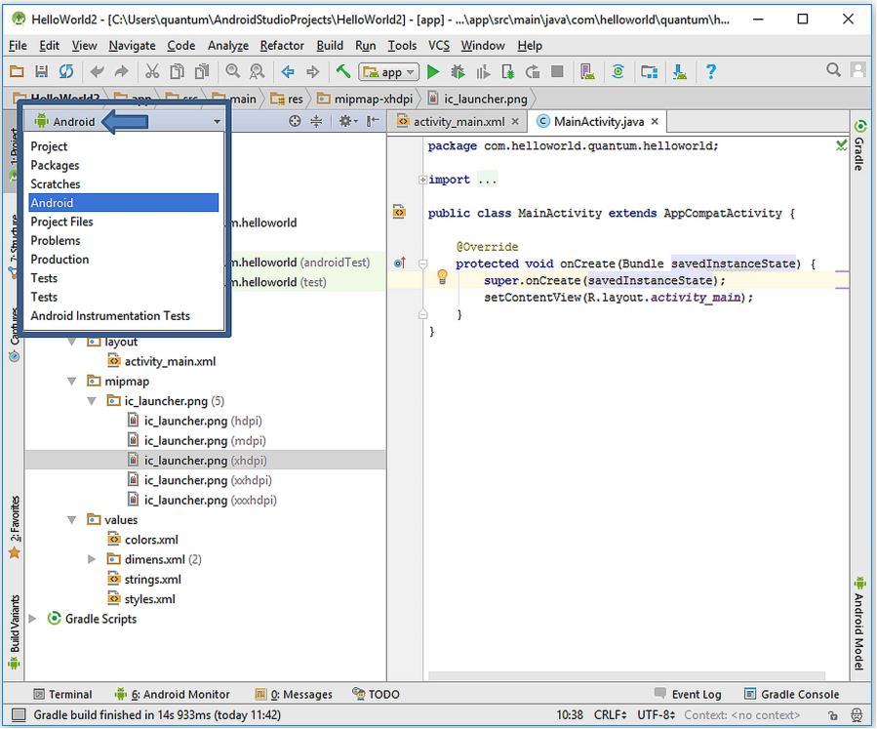Screen dimensions: 877x729
Task: Expand the folded import block in editor
Action: [422, 180]
